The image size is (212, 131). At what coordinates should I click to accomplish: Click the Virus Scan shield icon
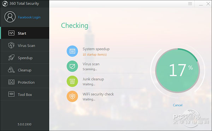11,45
